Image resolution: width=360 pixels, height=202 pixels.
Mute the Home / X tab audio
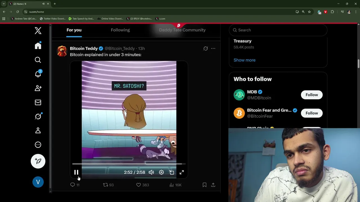pos(43,4)
